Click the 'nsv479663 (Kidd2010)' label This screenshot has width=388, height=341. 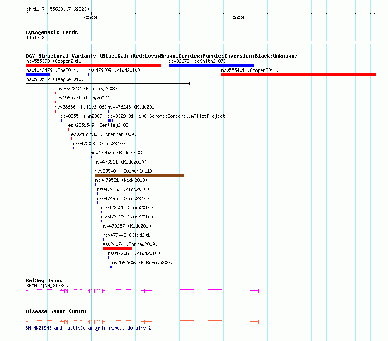coord(123,189)
